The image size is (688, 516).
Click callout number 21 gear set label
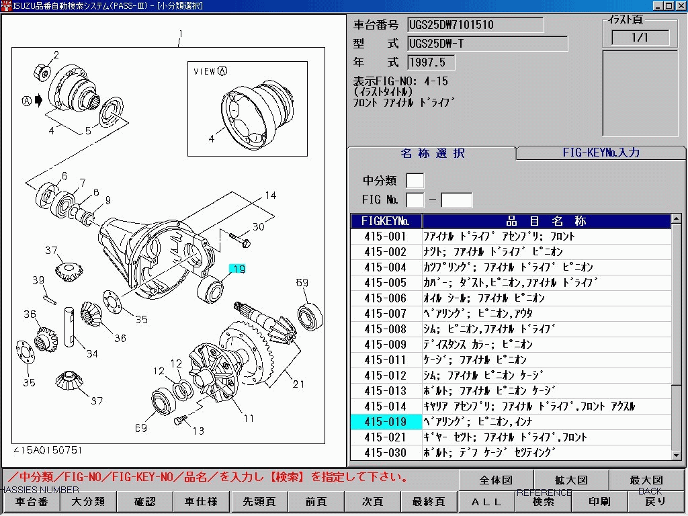pyautogui.click(x=298, y=384)
